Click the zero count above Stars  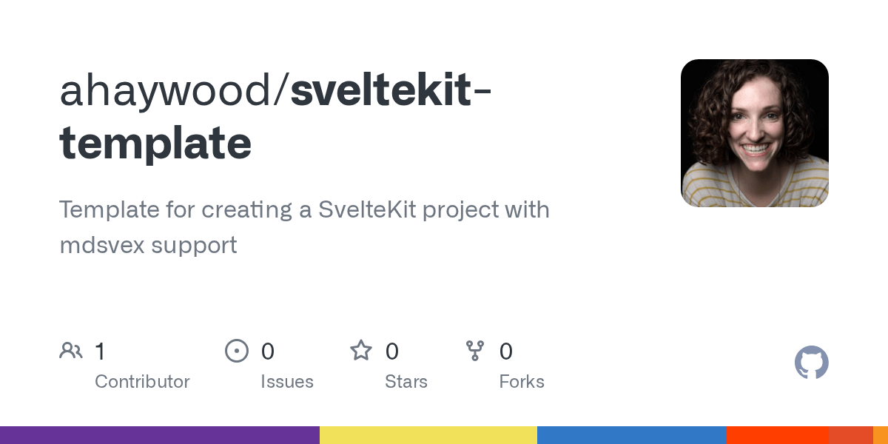coord(392,351)
